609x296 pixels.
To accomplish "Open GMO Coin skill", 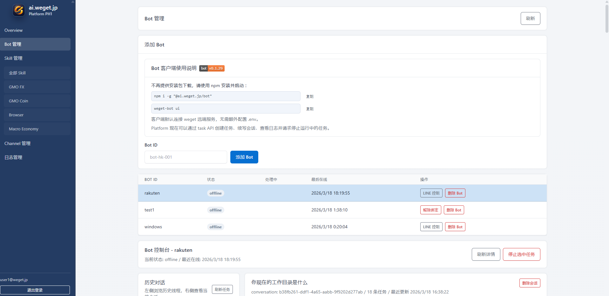I will coord(37,101).
